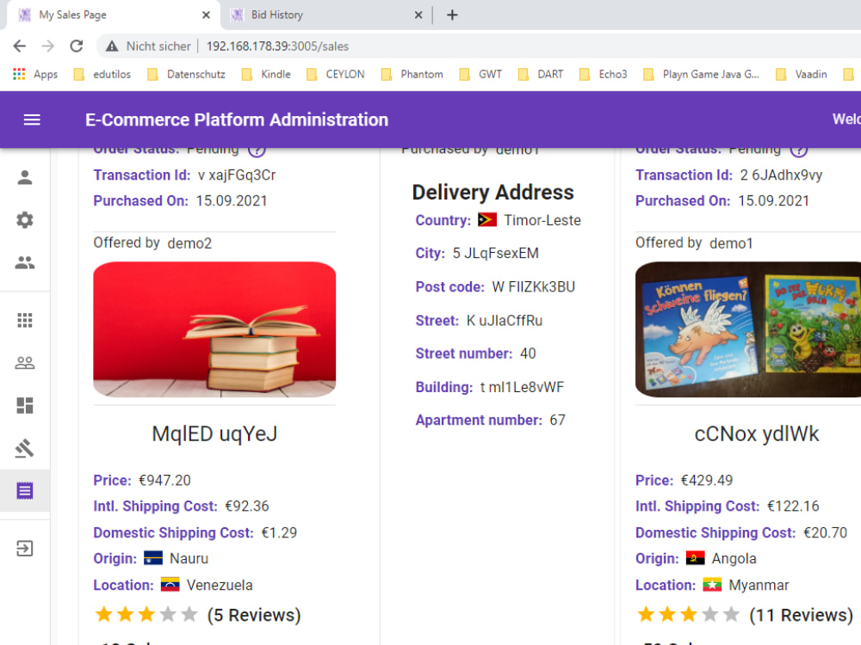The width and height of the screenshot is (861, 645).
Task: Open the Phantom bookmark folder
Action: [412, 74]
